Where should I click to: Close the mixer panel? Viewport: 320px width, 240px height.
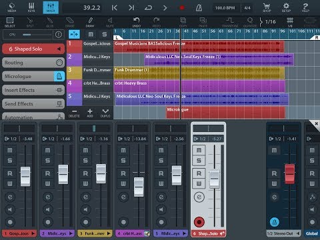317,123
